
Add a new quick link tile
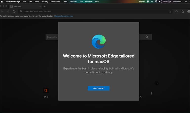coord(151,93)
